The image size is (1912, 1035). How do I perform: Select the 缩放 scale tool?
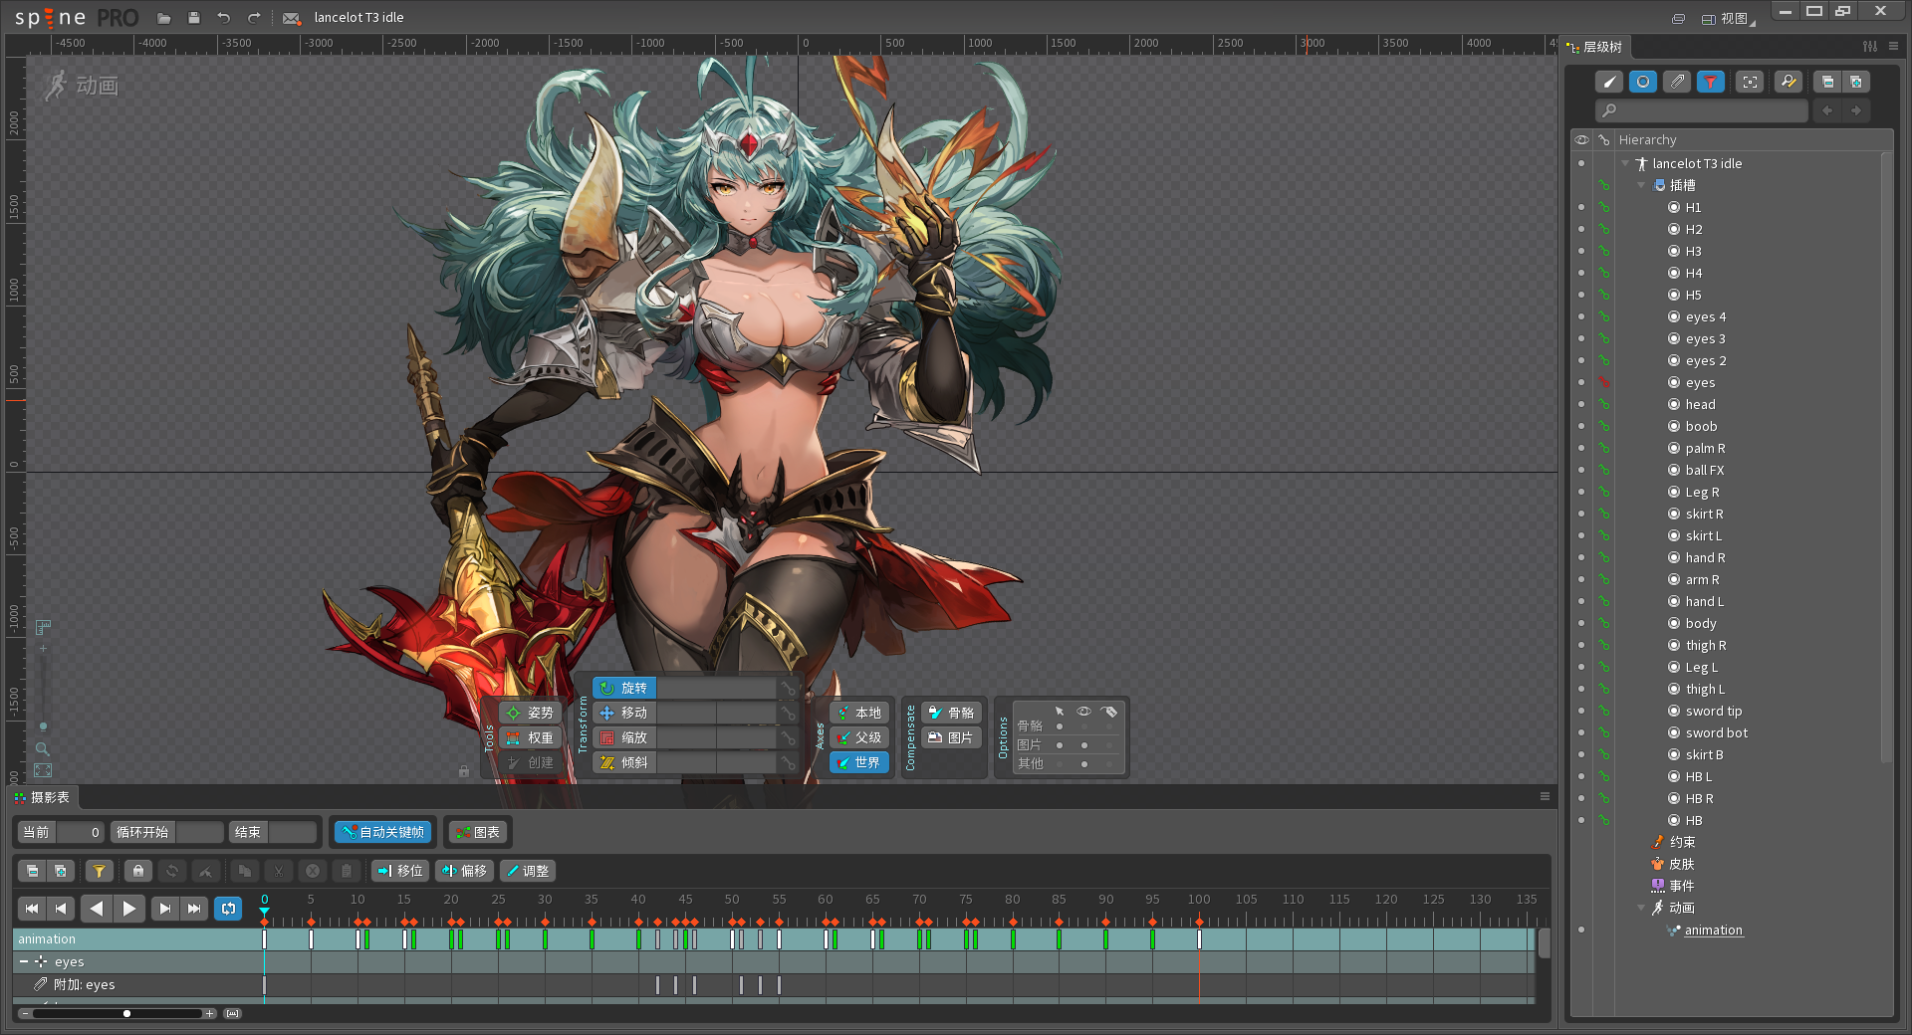(x=624, y=737)
